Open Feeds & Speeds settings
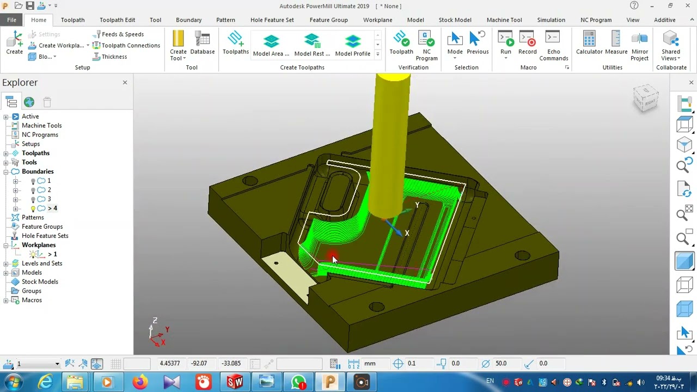 coord(118,34)
